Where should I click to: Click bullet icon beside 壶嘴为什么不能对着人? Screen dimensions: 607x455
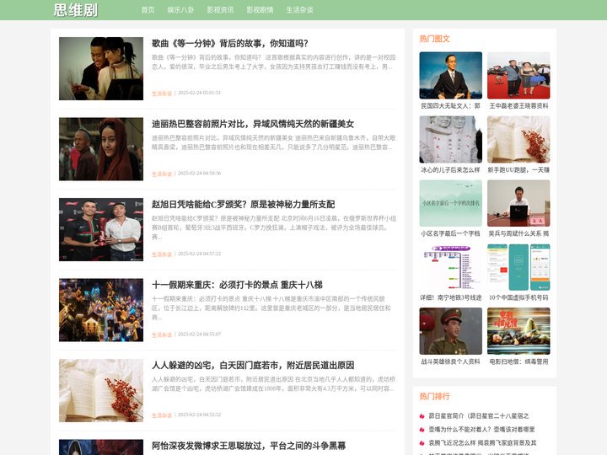coord(422,430)
